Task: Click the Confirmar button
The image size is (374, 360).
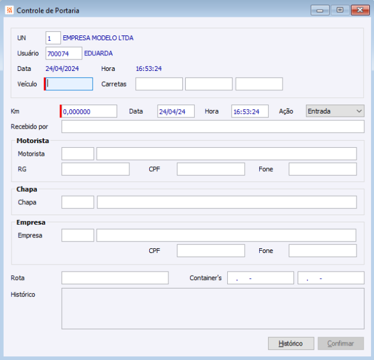Action: click(340, 343)
